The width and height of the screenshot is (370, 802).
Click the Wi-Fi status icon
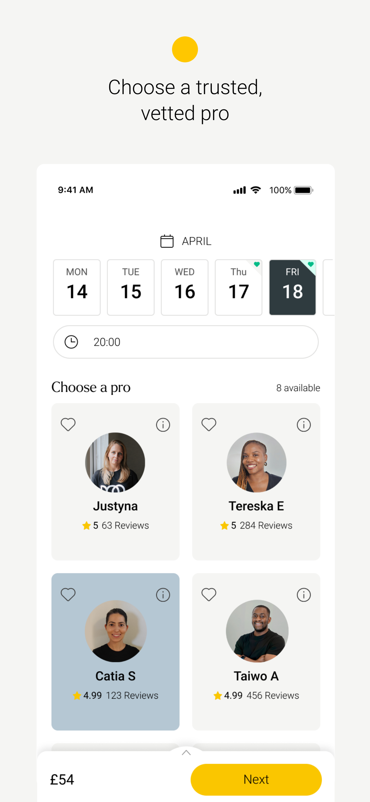[256, 190]
